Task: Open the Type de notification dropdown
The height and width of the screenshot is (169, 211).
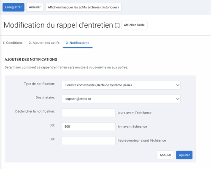Action: point(121,85)
